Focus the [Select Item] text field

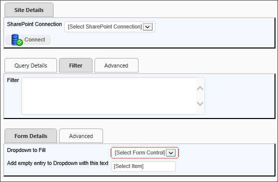(143, 166)
